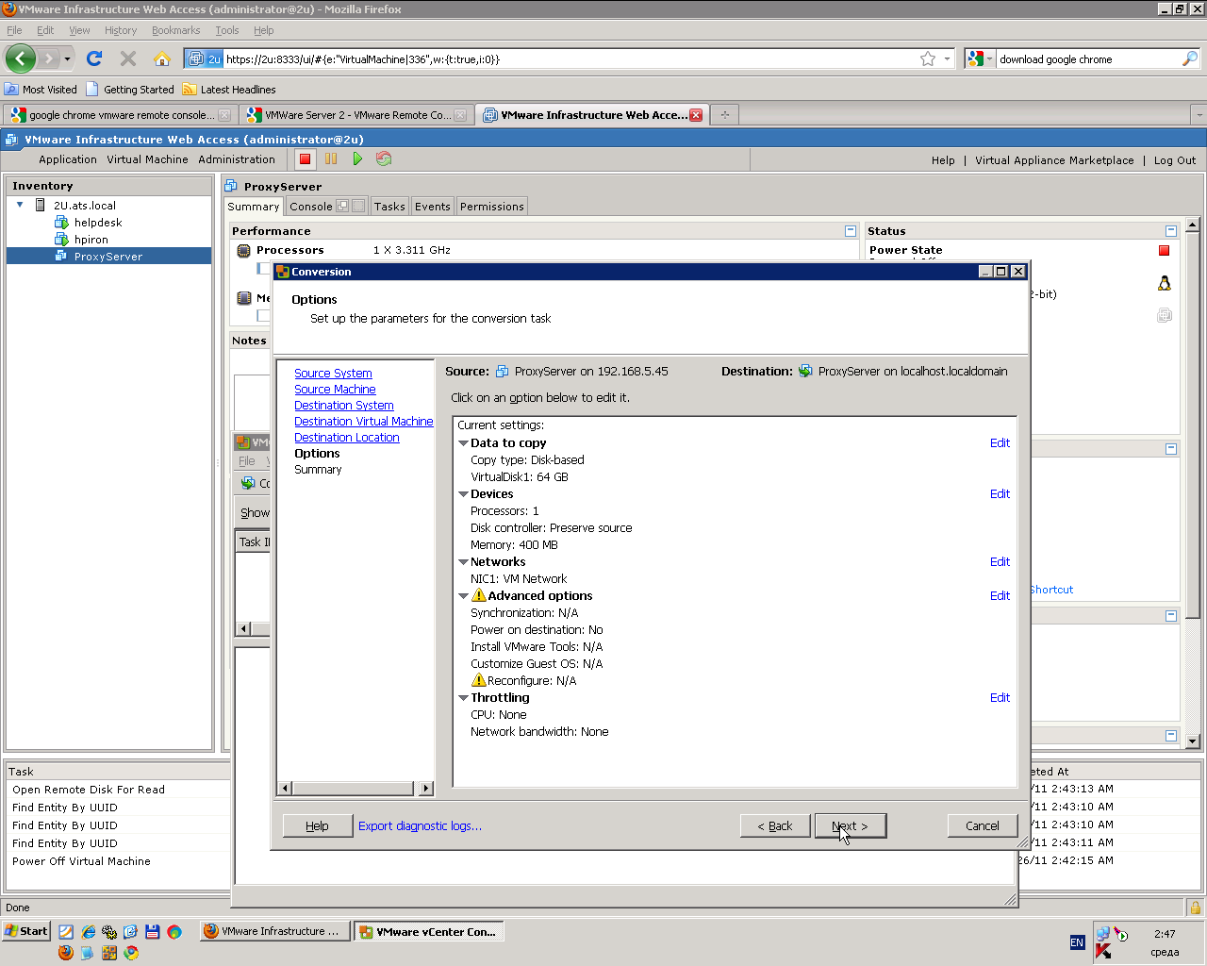
Task: Click the Firefox Reload page button
Action: coord(94,58)
